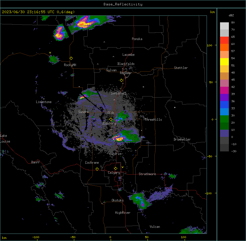This screenshot has height=241, width=246.
Task: Click the white plus marker west of Drumheller
Action: [175, 107]
